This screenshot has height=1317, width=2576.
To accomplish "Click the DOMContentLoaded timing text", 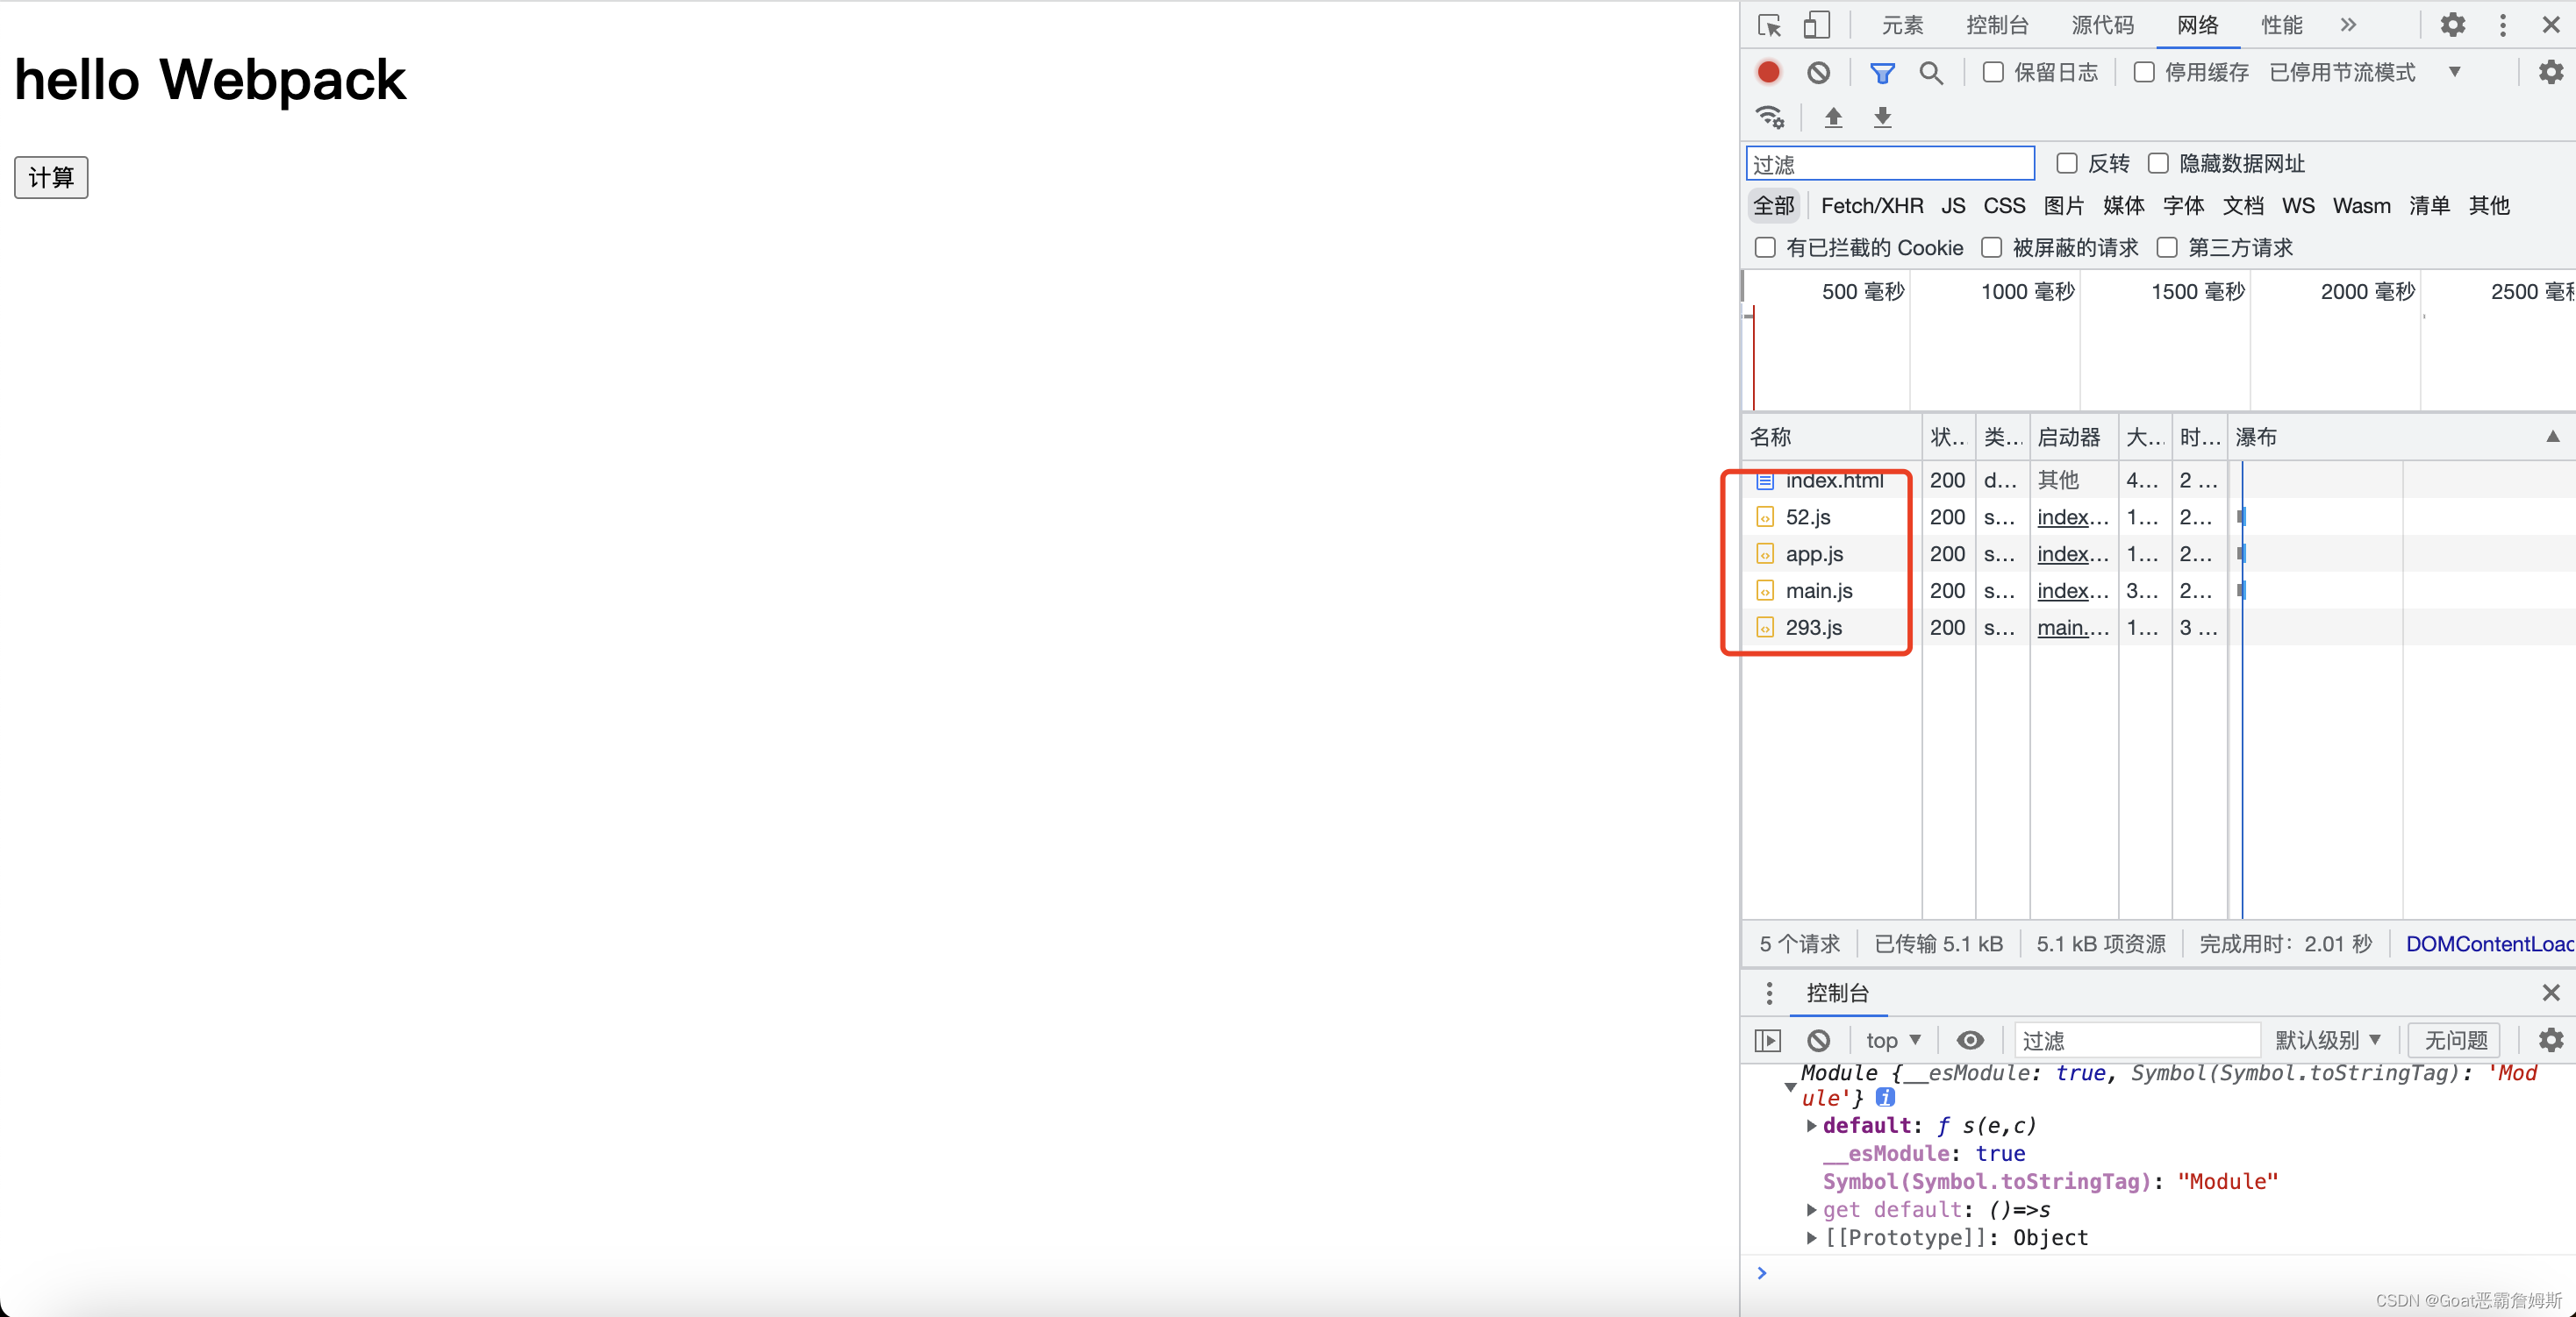I will coord(2489,943).
